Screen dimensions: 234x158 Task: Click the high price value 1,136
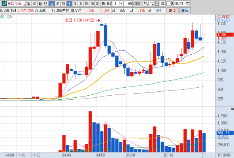coord(140,10)
